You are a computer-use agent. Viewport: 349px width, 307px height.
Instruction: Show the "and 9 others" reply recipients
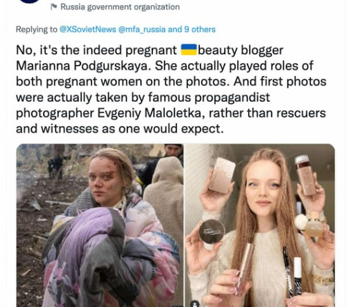pyautogui.click(x=192, y=29)
